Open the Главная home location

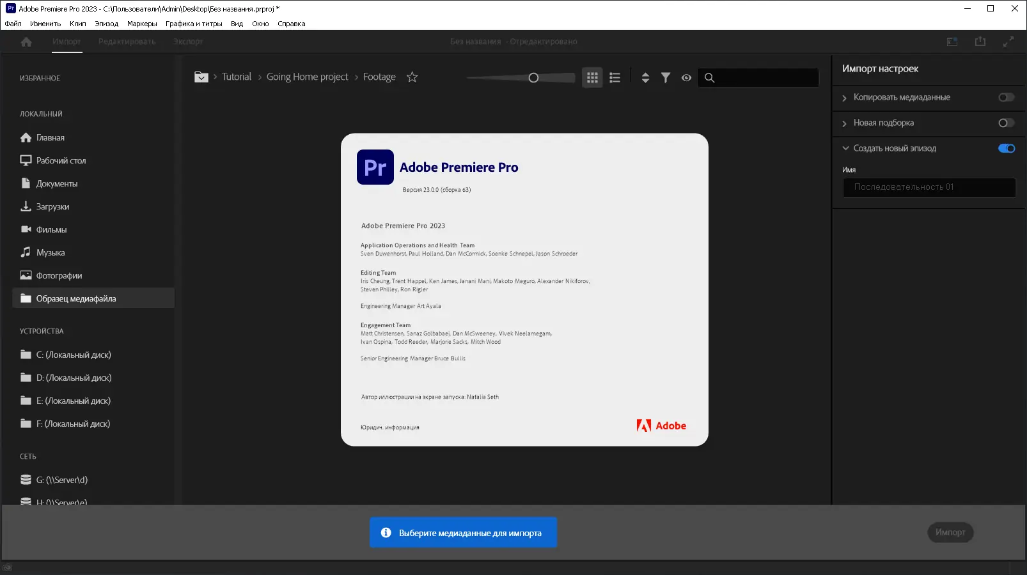93,137
